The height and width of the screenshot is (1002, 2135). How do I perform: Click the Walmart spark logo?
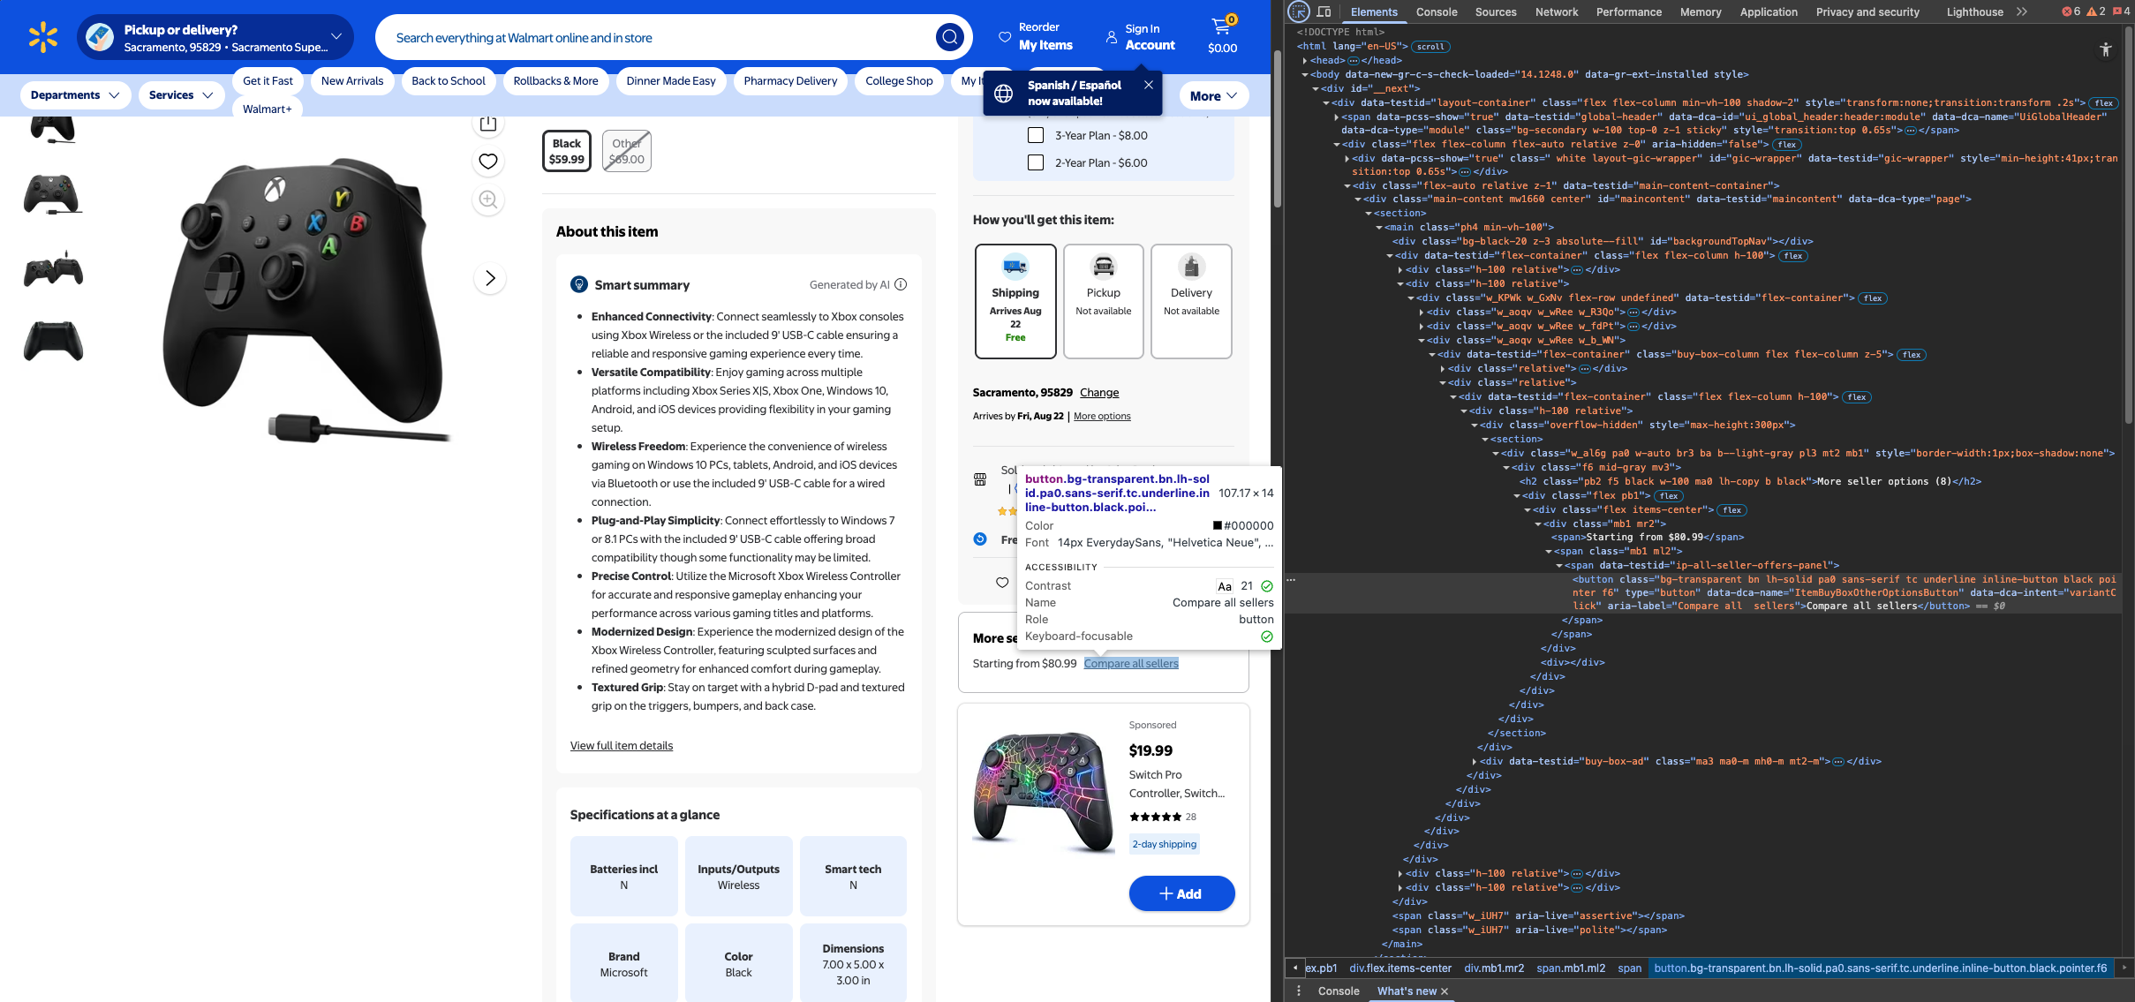click(x=42, y=37)
